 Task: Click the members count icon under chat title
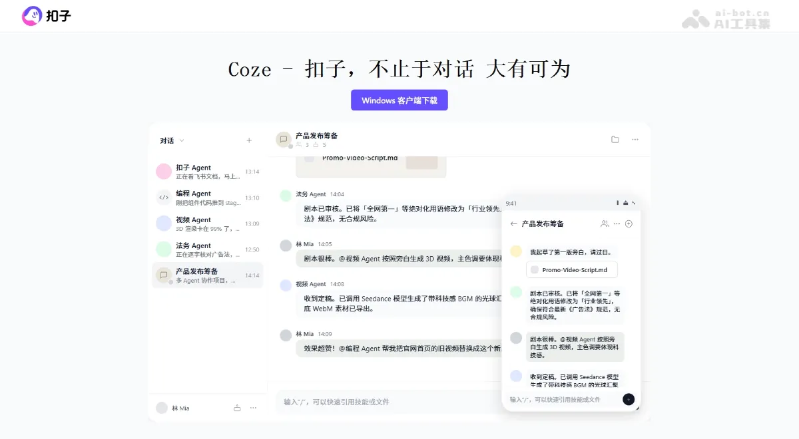tap(299, 144)
